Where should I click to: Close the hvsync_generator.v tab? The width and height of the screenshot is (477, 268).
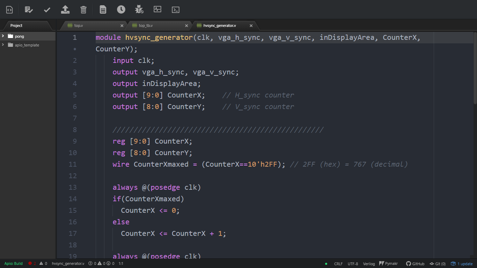(251, 26)
